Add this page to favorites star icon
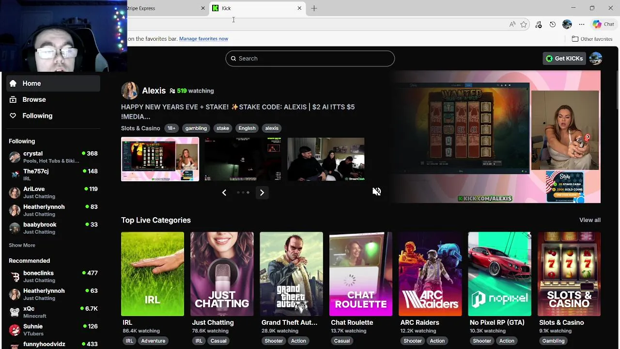The width and height of the screenshot is (620, 349). pos(524,24)
